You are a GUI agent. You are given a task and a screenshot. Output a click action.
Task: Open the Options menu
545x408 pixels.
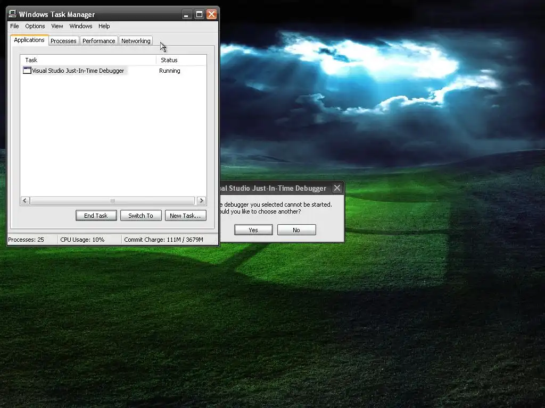point(35,26)
